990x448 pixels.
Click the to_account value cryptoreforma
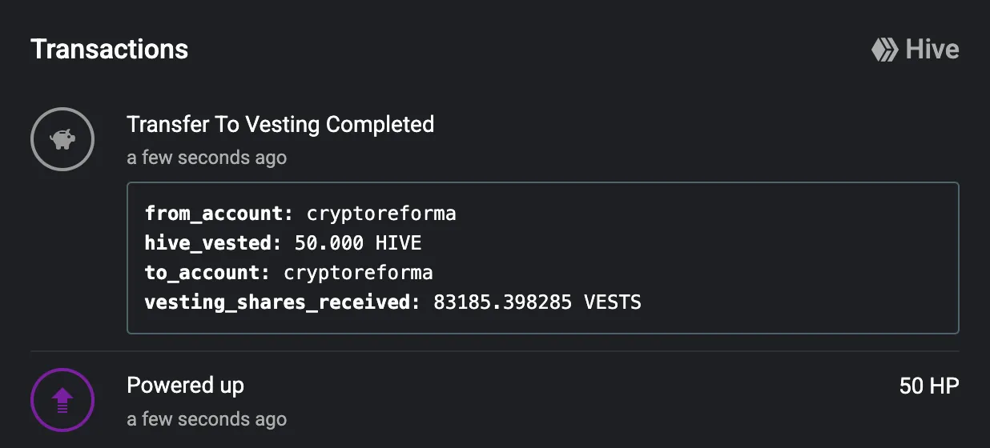359,273
